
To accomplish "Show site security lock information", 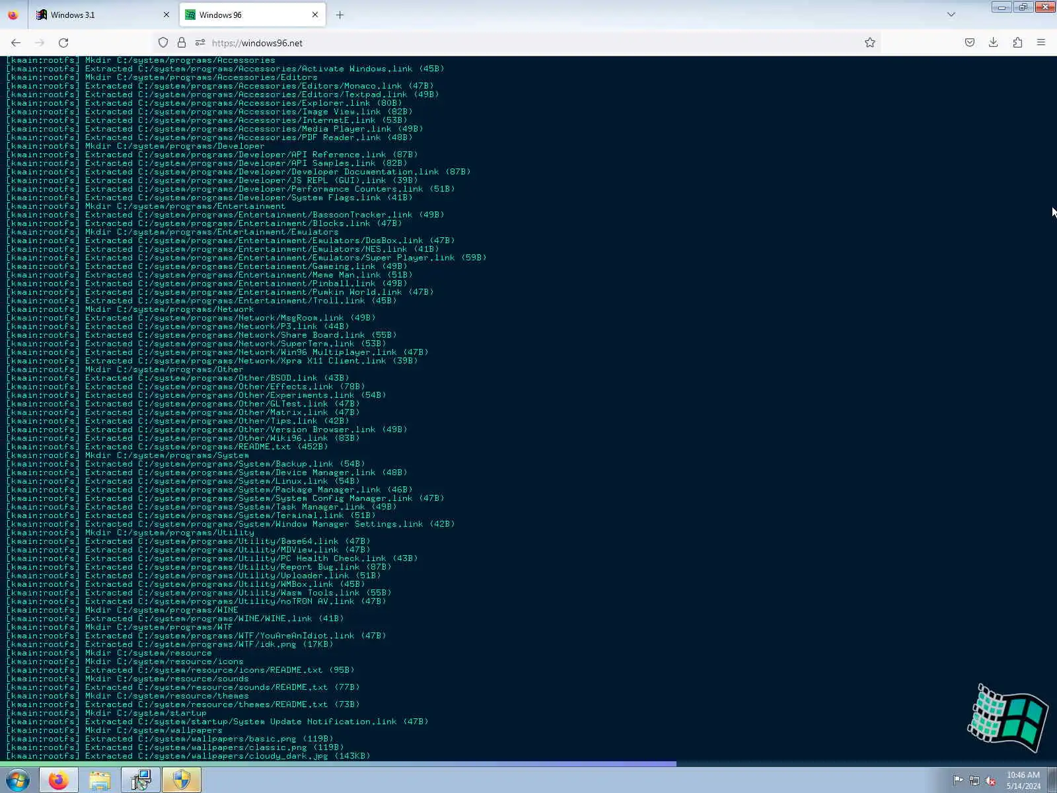I will [182, 43].
